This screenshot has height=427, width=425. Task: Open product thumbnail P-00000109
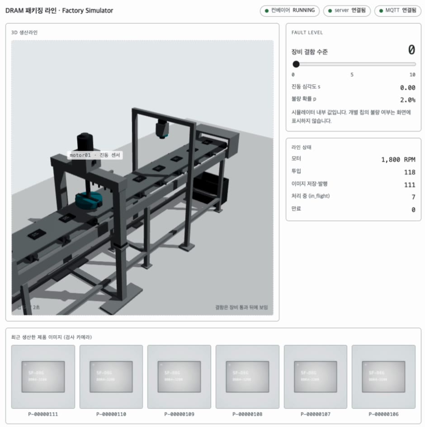tap(179, 377)
